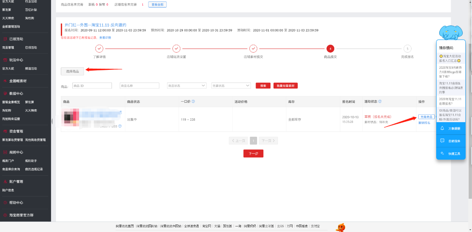Viewport: 472px width, 232px height.
Task: Click the 完善商品 button in the product row
Action: tap(426, 117)
